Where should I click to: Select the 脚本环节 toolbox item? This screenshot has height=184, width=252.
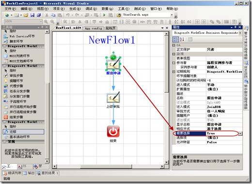(x=16, y=41)
